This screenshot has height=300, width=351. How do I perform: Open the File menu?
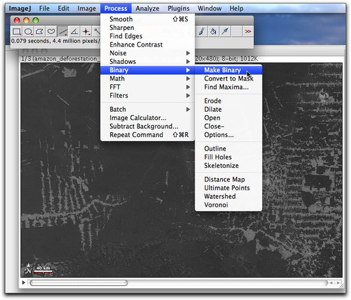[x=44, y=8]
